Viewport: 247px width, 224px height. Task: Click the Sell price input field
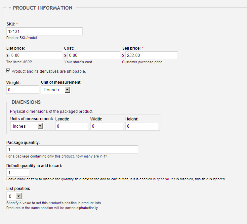coord(151,55)
